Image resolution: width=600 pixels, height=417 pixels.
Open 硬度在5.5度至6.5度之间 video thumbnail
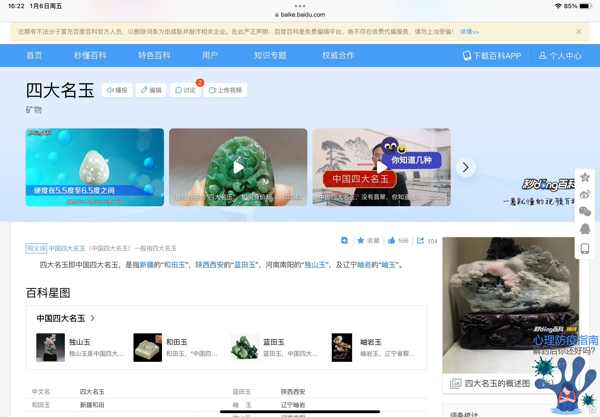(x=95, y=167)
